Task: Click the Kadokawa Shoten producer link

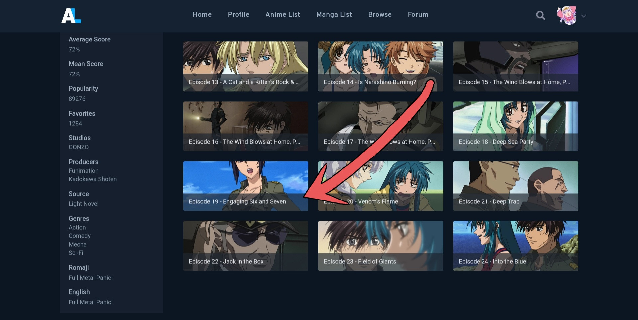Action: [x=93, y=179]
